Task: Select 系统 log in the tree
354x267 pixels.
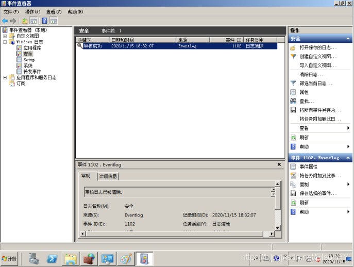Action: coord(28,66)
